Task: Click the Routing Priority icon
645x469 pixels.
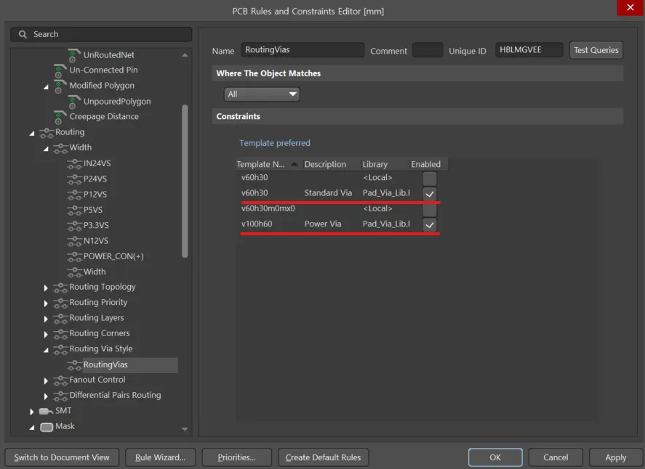Action: [60, 303]
